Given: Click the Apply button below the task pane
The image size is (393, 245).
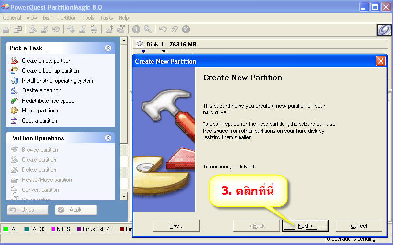Looking at the screenshot, I should pyautogui.click(x=76, y=210).
